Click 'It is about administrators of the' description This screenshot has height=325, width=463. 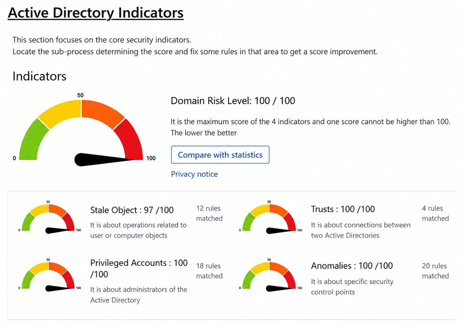[139, 295]
